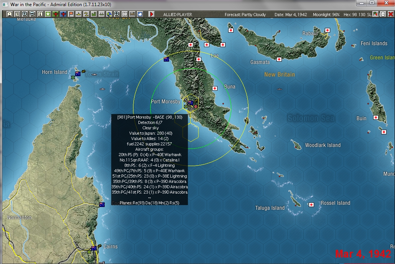Click the white star on green icon
The width and height of the screenshot is (395, 264).
(48, 14)
